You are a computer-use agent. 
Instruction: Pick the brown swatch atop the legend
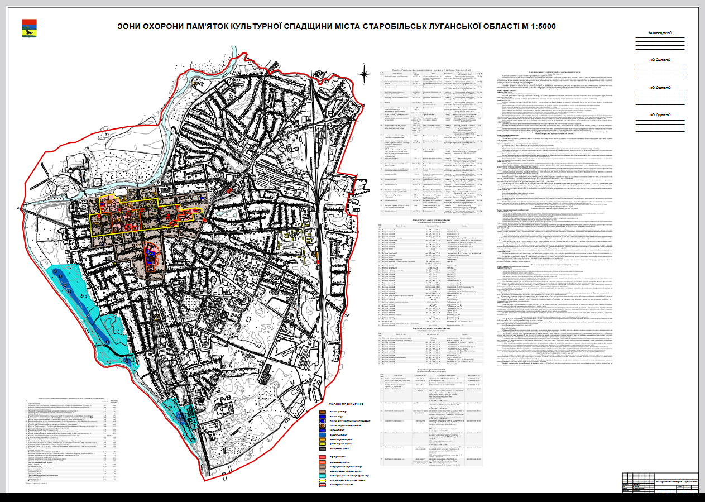point(323,412)
